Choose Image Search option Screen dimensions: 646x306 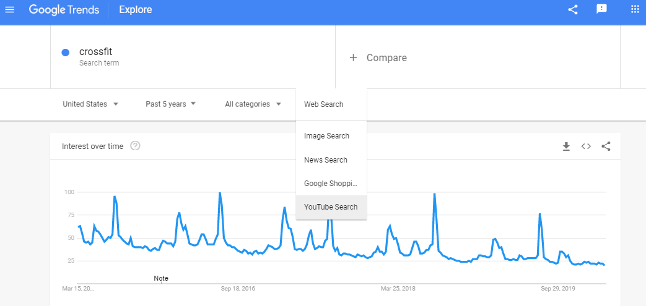click(327, 136)
